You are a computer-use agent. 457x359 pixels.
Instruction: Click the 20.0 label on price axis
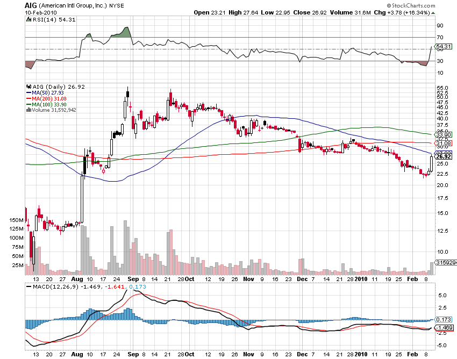[x=442, y=185]
